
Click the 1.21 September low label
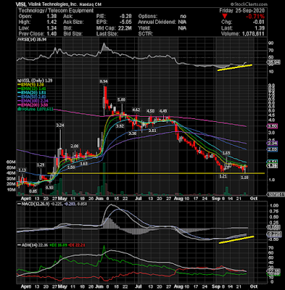(x=223, y=176)
